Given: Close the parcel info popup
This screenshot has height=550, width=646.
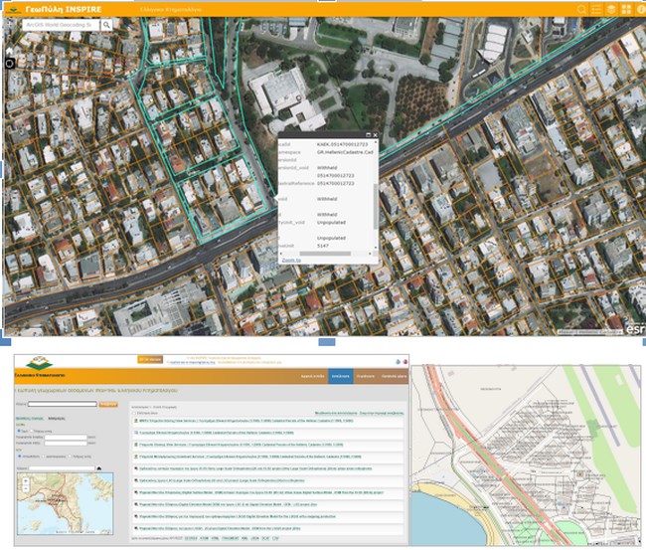Looking at the screenshot, I should click(376, 134).
